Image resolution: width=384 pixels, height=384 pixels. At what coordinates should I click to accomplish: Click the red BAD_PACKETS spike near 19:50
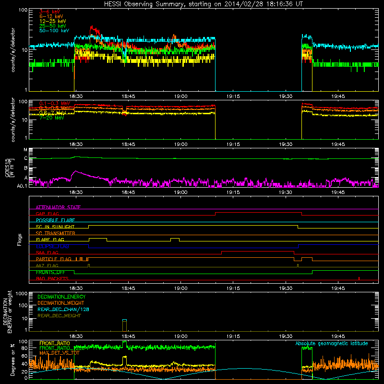[359, 278]
